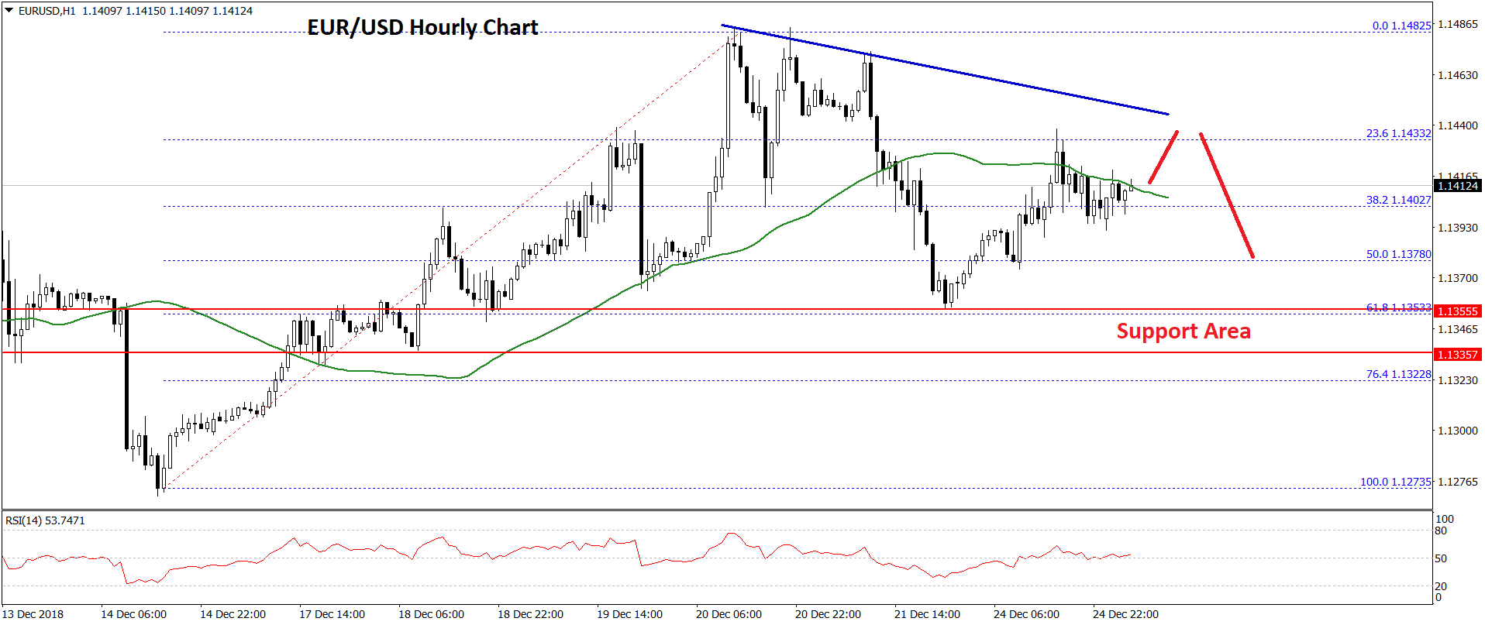Select the blue descending trend line
Image resolution: width=1485 pixels, height=625 pixels.
[x=946, y=70]
